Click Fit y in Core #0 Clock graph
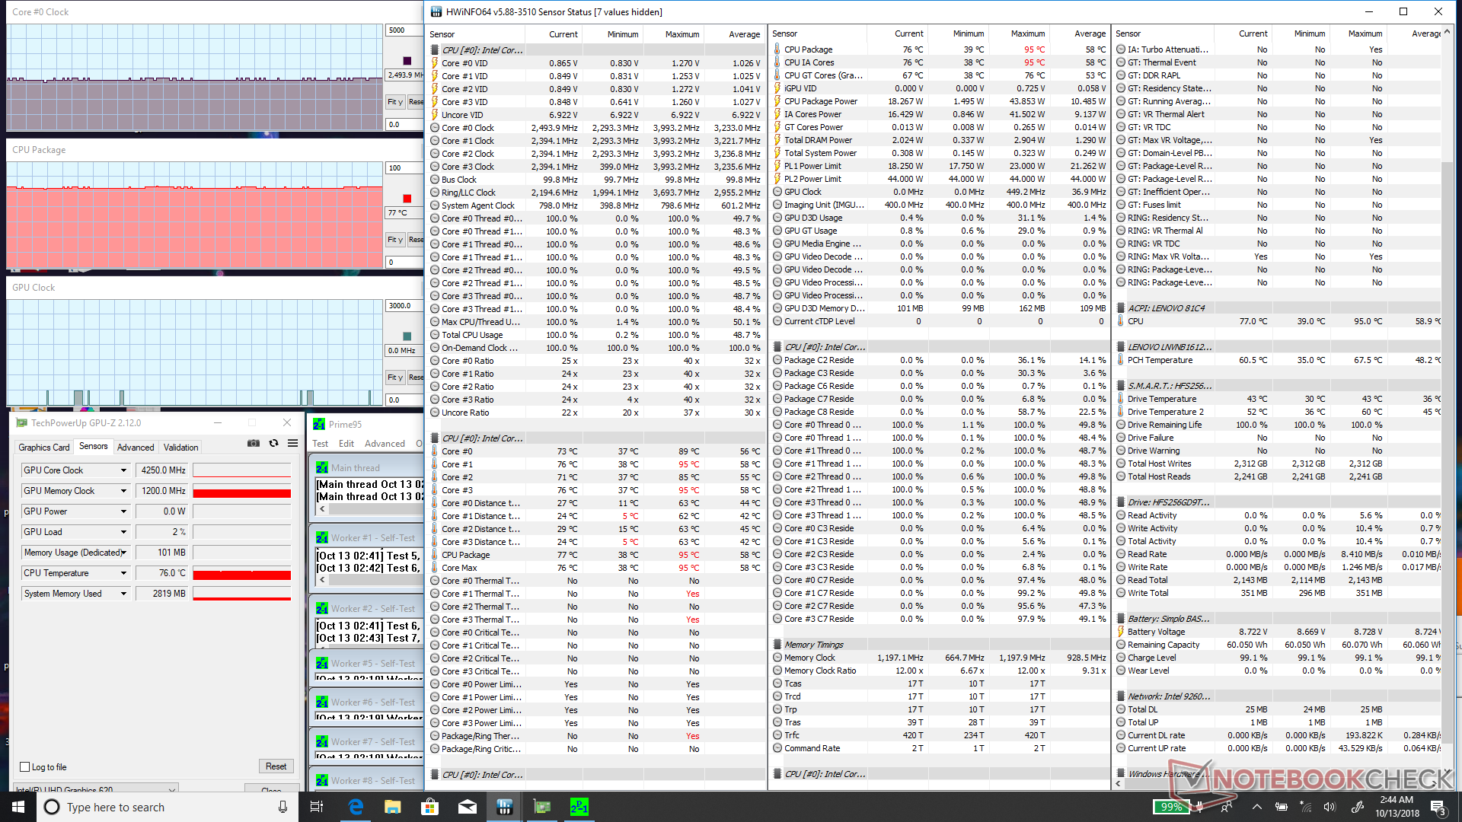This screenshot has height=822, width=1462. 395,101
